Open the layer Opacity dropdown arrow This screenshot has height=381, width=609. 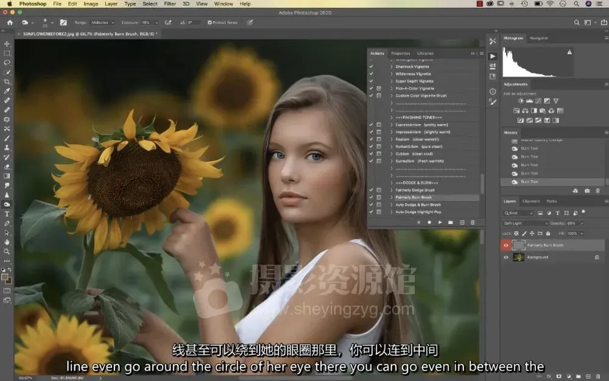pos(582,223)
